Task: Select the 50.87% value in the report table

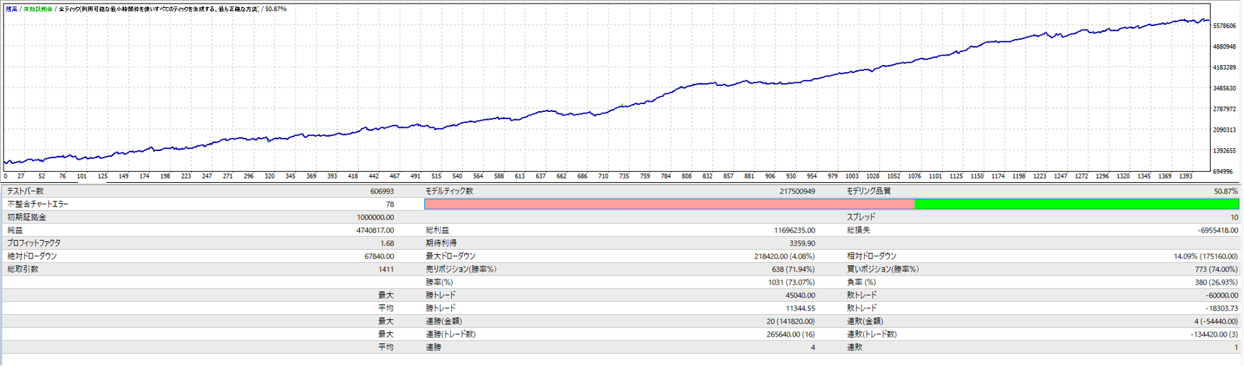Action: (x=1226, y=191)
